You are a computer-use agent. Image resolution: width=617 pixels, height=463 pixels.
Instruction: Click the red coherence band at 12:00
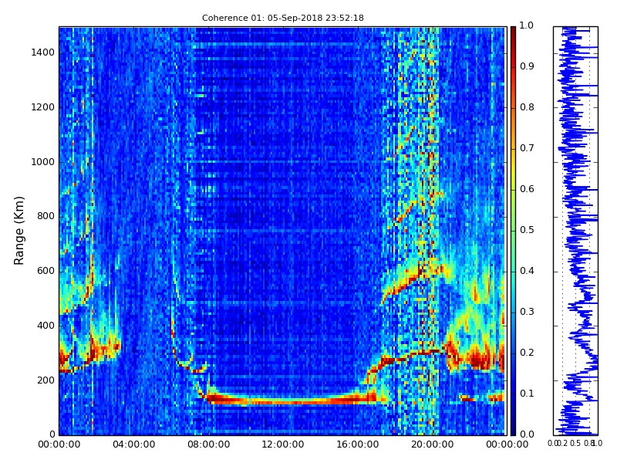click(x=283, y=401)
